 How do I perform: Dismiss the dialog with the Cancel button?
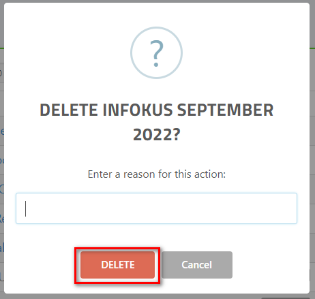(x=197, y=265)
